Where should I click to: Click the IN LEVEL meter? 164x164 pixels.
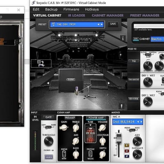click(x=35, y=141)
